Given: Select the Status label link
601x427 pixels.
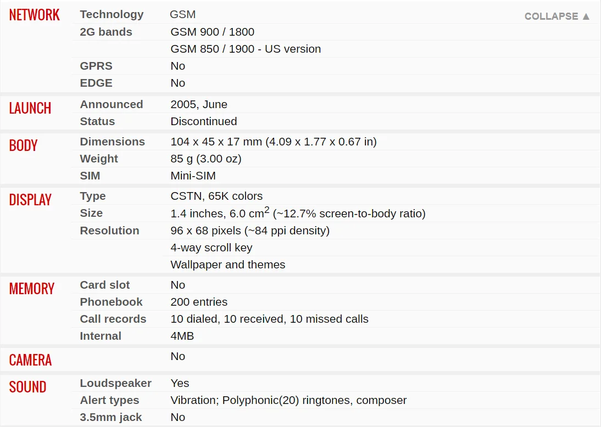Looking at the screenshot, I should [x=97, y=121].
